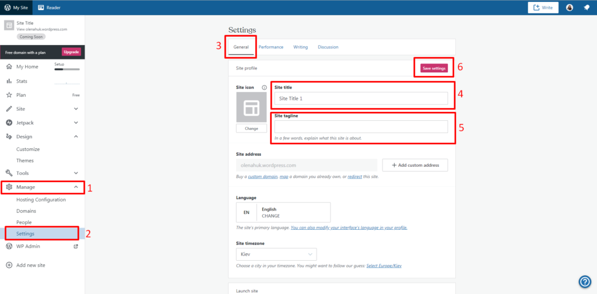This screenshot has height=294, width=597.
Task: Click Add new site
Action: pyautogui.click(x=30, y=265)
